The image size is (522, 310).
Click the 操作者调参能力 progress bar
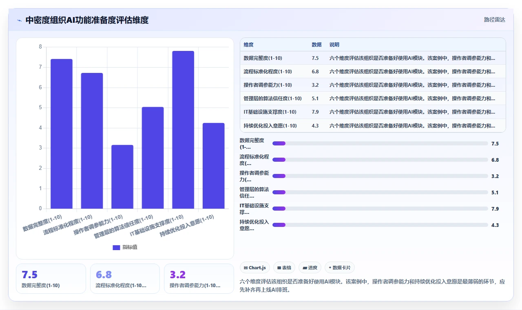380,176
